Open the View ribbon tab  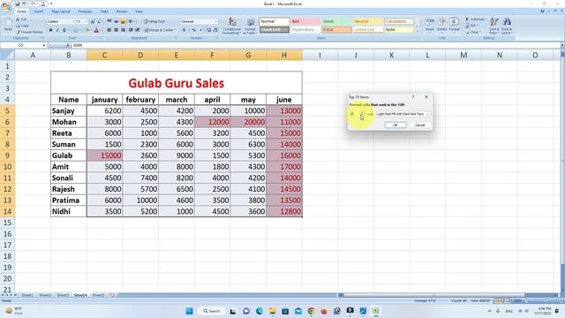click(x=139, y=11)
